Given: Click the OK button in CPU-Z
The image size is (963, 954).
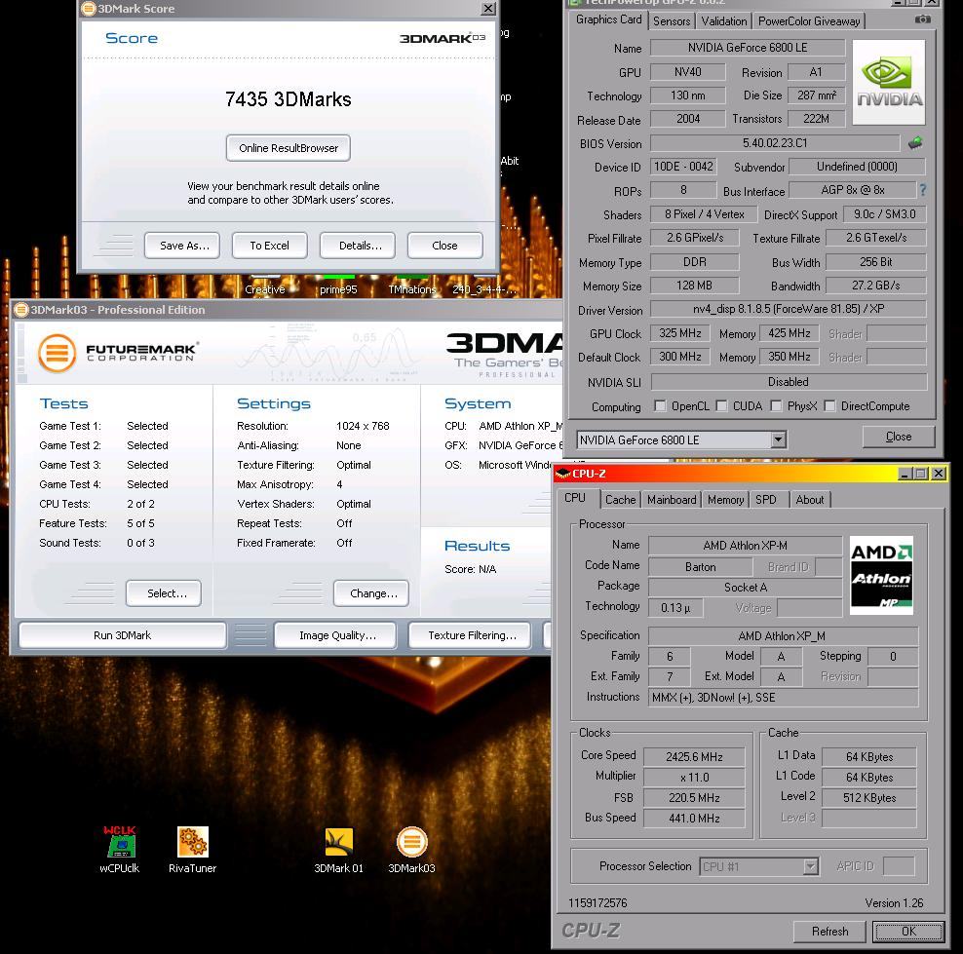Looking at the screenshot, I should tap(908, 932).
